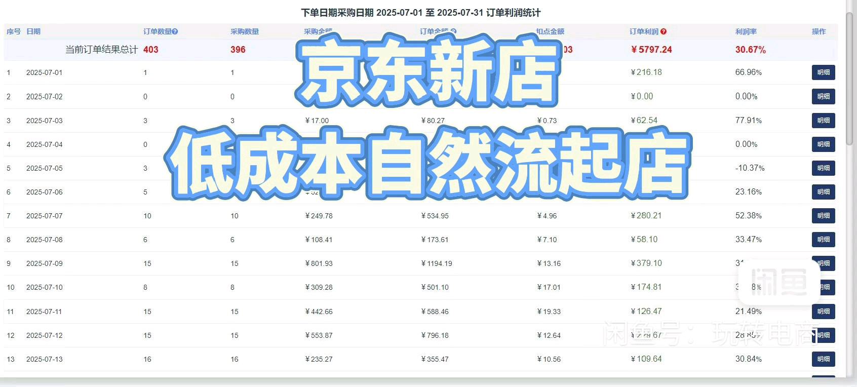The image size is (857, 387).
Task: Click the help icon beside 订单数量 header
Action: point(175,31)
